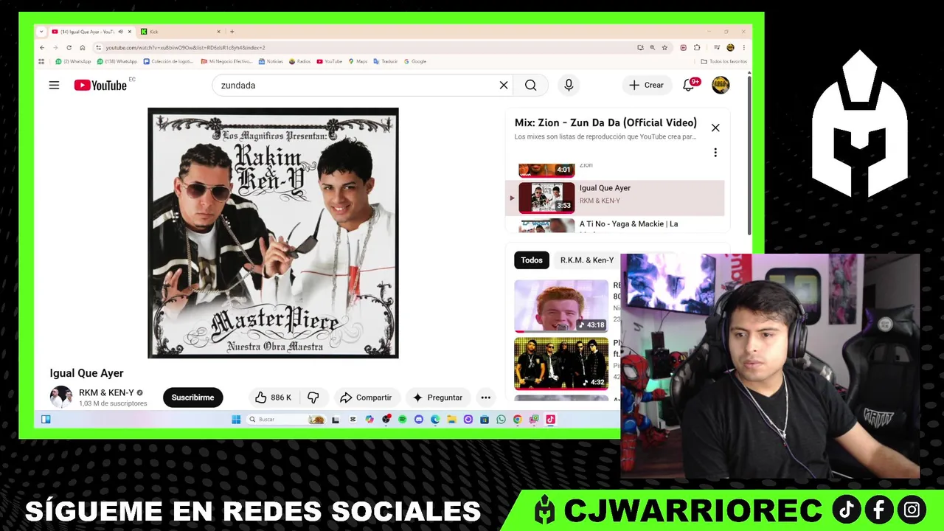The image size is (944, 531).
Task: Open the YouTube account avatar menu
Action: [721, 86]
